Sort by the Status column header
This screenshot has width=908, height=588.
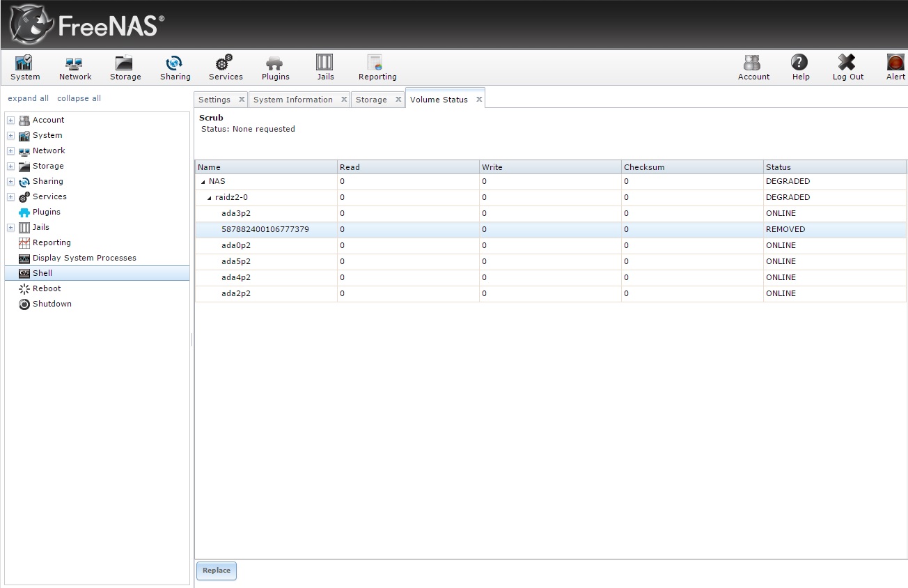tap(835, 167)
